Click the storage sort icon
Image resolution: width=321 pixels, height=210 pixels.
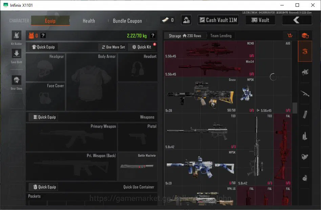click(290, 36)
